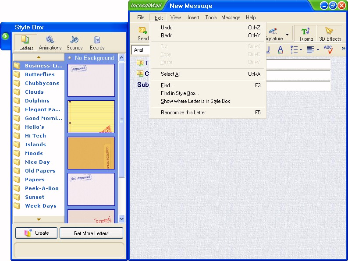The height and width of the screenshot is (261, 348).
Task: Choose Select All from Edit menu
Action: coord(170,74)
